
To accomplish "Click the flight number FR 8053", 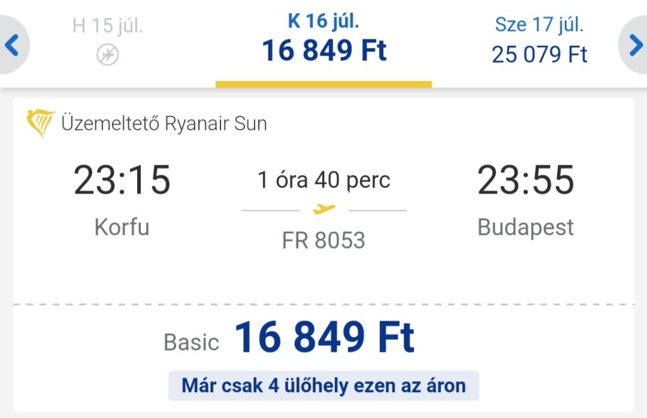I will click(324, 240).
